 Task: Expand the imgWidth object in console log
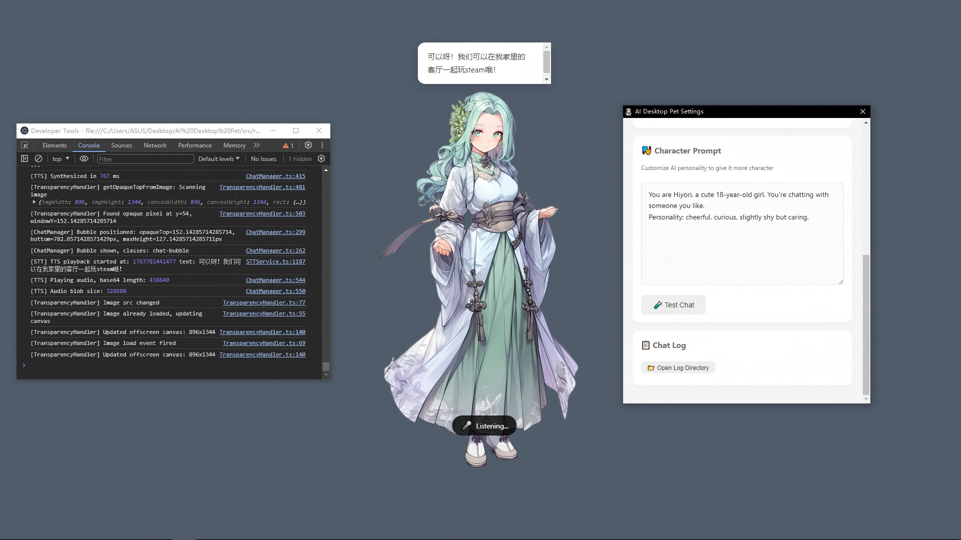[x=34, y=202]
